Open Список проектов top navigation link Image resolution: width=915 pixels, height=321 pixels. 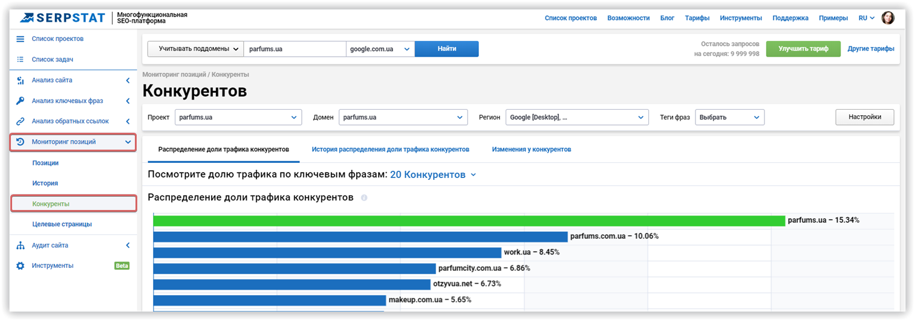point(571,18)
